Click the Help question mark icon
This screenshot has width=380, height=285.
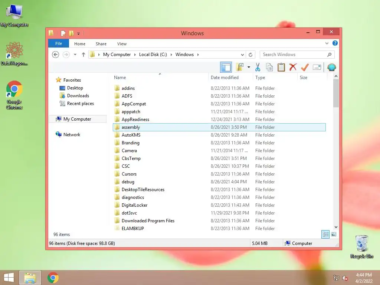pos(335,43)
